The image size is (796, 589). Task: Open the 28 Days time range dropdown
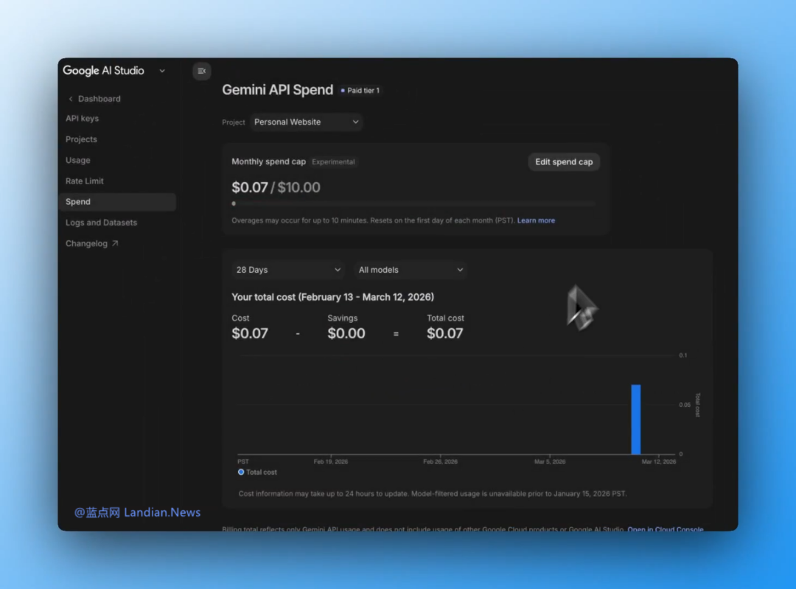pyautogui.click(x=287, y=270)
